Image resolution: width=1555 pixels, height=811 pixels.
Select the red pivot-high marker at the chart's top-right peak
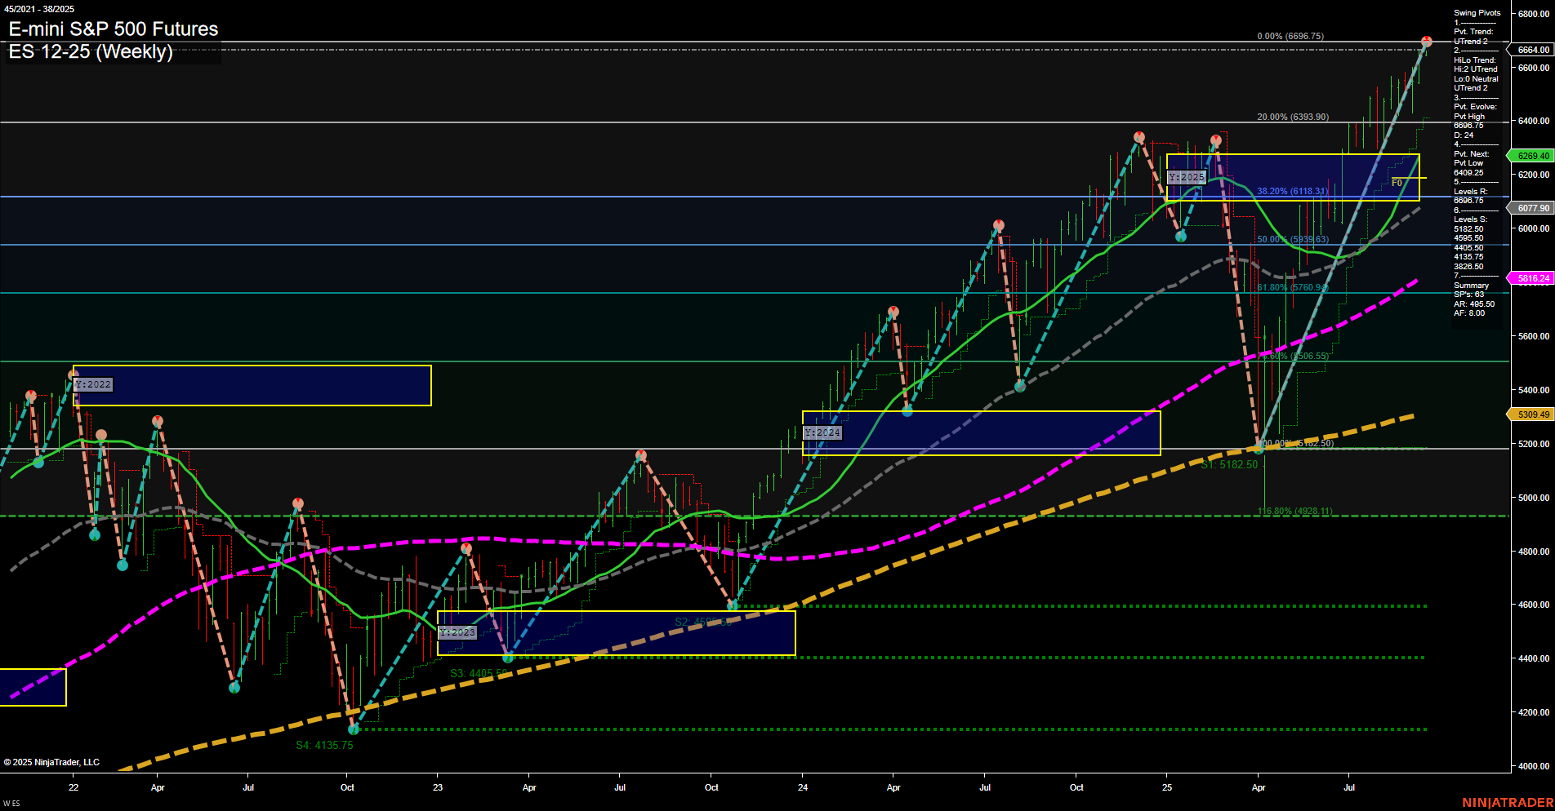point(1426,39)
